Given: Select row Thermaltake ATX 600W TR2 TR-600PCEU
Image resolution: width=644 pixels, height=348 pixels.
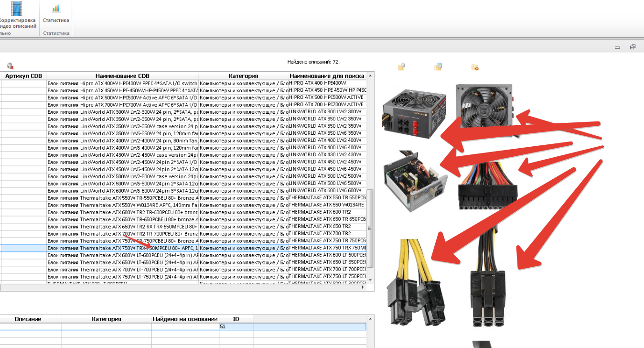Looking at the screenshot, I should pos(183,212).
